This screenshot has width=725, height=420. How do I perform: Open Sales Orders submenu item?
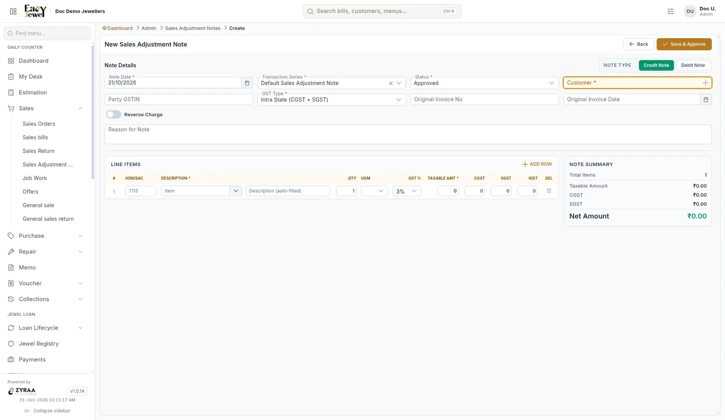point(39,124)
